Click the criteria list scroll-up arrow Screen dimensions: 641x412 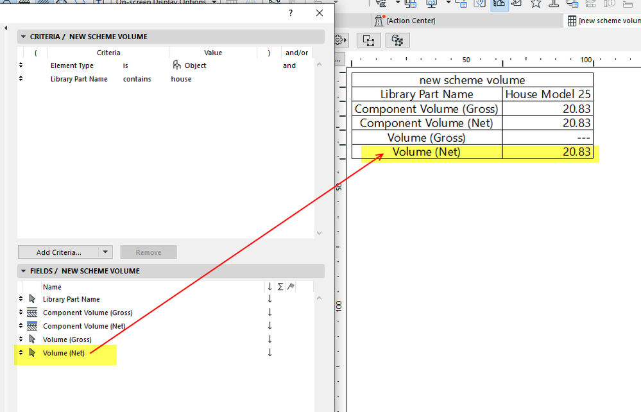[x=320, y=64]
